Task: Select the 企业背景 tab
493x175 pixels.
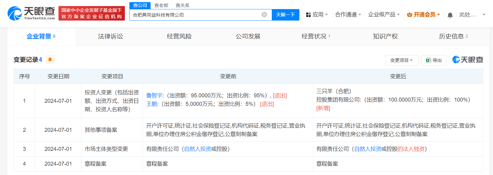Action: 41,37
